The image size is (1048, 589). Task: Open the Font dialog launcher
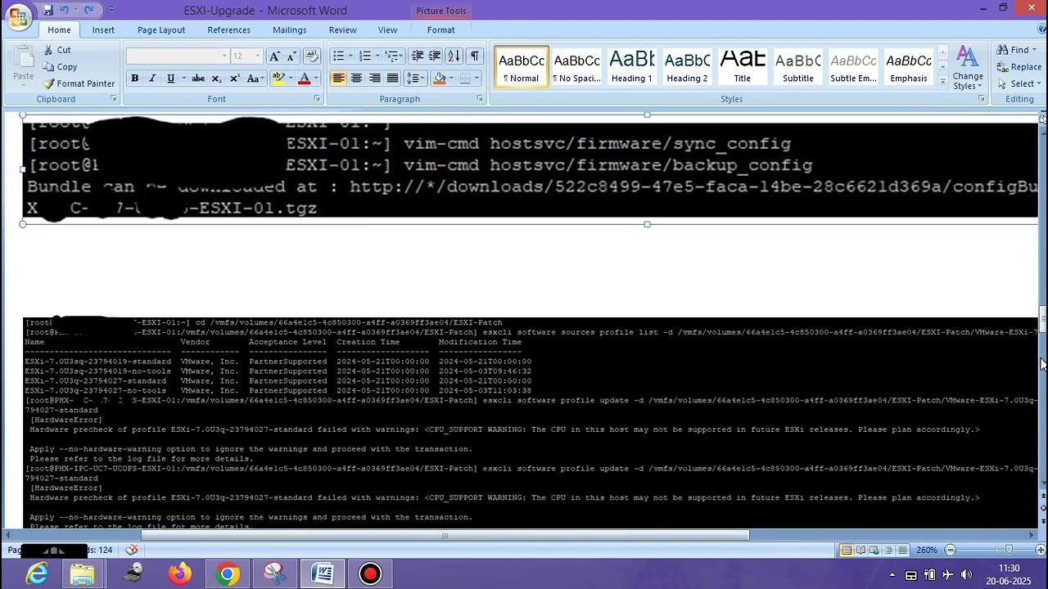click(x=317, y=99)
